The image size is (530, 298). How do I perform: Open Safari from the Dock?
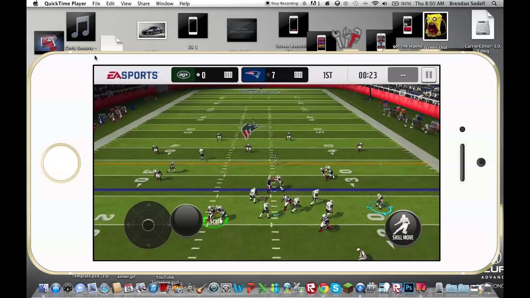pyautogui.click(x=105, y=288)
